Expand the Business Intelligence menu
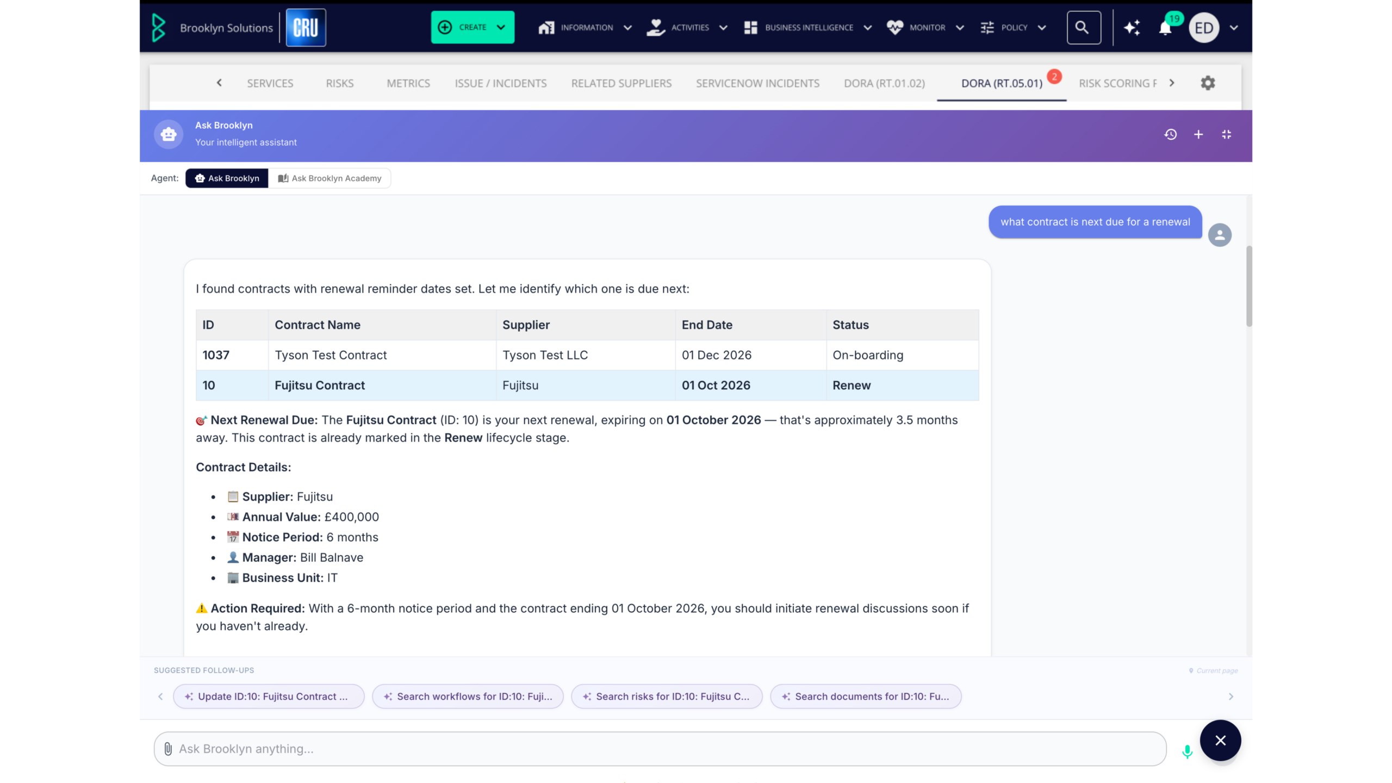Image resolution: width=1392 pixels, height=783 pixels. 808,28
